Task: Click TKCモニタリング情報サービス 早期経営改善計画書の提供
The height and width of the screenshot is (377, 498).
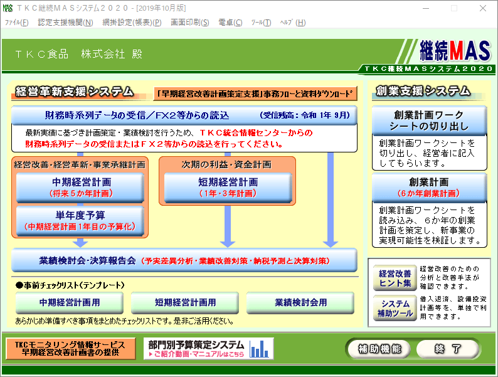Action: [x=70, y=348]
